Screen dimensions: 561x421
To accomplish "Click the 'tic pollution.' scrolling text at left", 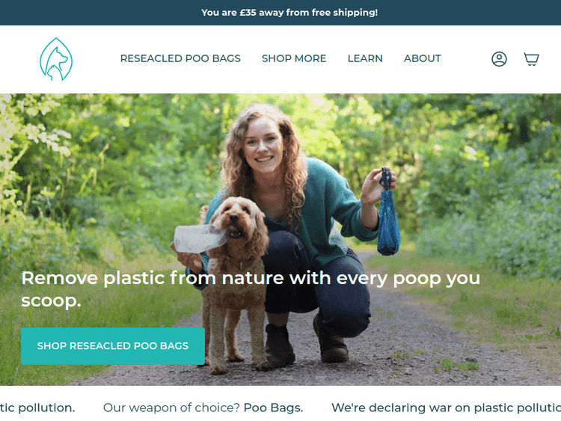I will [37, 408].
